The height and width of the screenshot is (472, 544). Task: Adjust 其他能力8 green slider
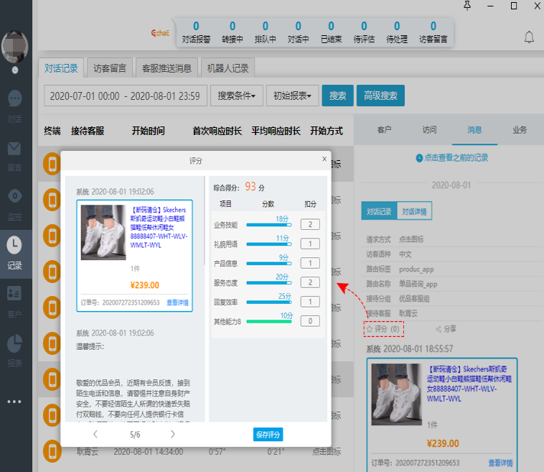[x=269, y=322]
